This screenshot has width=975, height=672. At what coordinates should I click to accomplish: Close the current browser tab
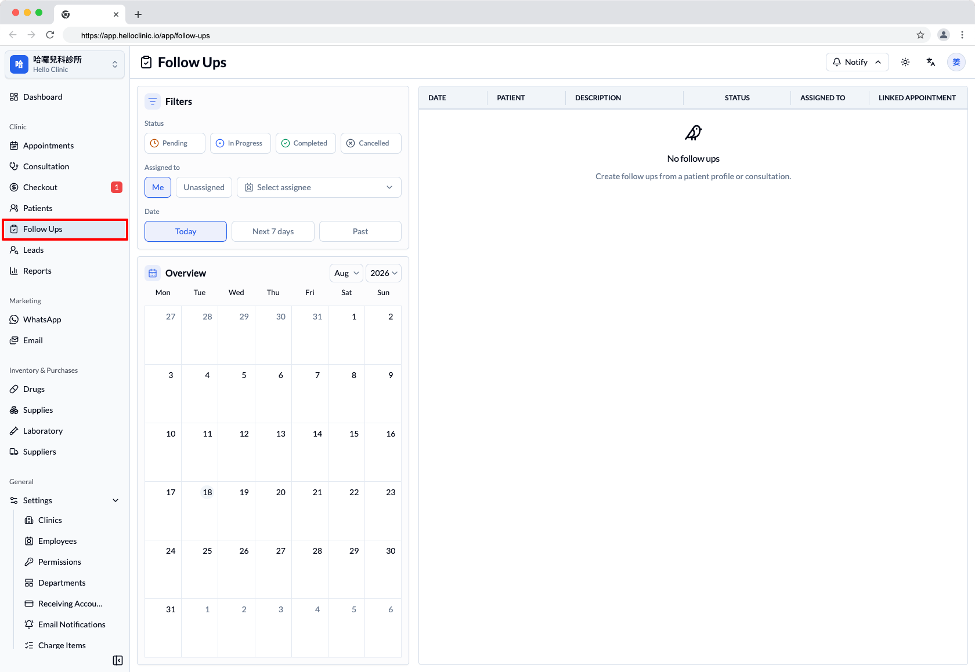pyautogui.click(x=116, y=14)
